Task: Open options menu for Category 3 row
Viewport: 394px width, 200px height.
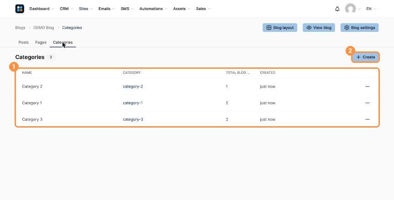Action: 367,119
